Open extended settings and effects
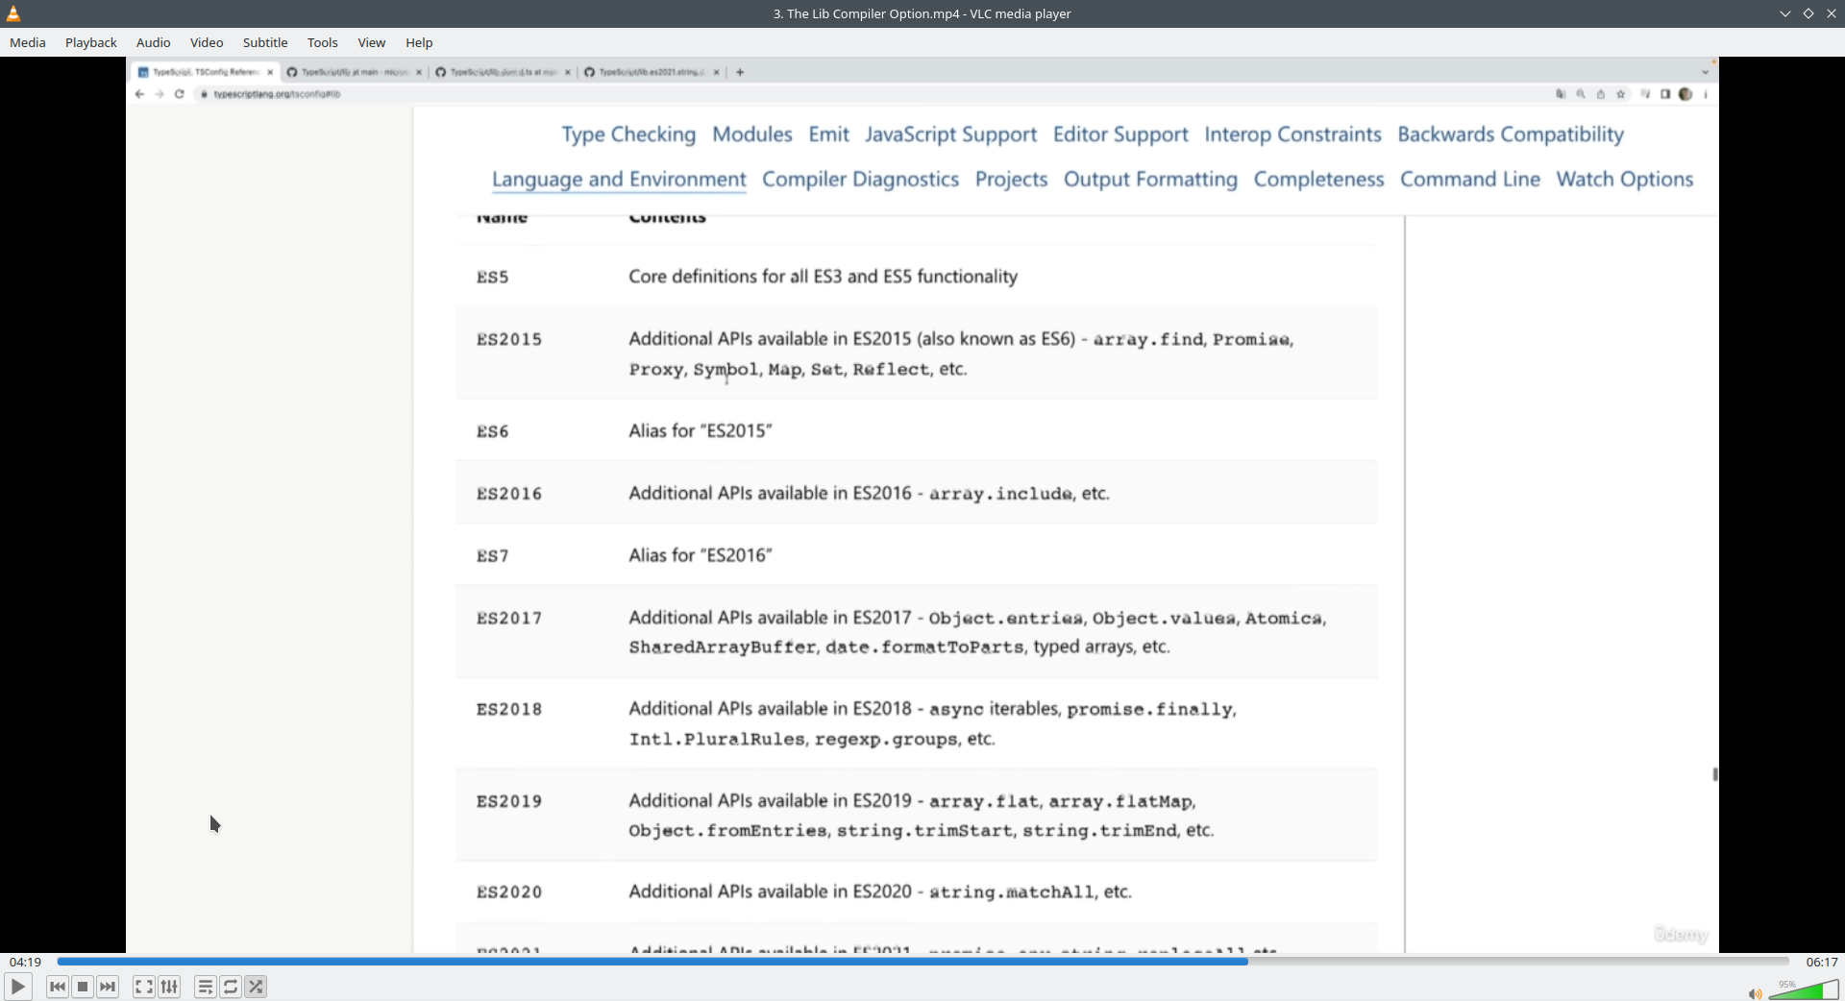 coord(169,987)
